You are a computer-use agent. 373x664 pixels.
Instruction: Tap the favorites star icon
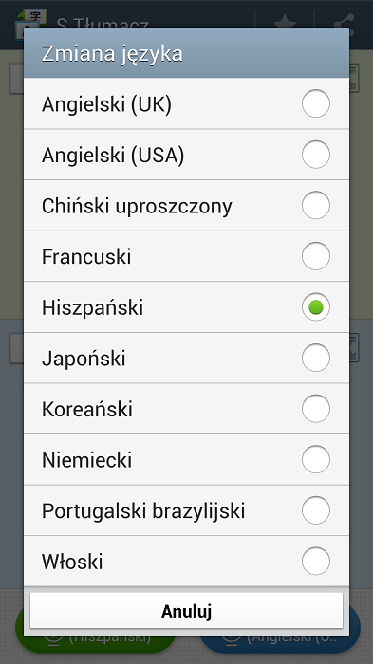point(285,24)
